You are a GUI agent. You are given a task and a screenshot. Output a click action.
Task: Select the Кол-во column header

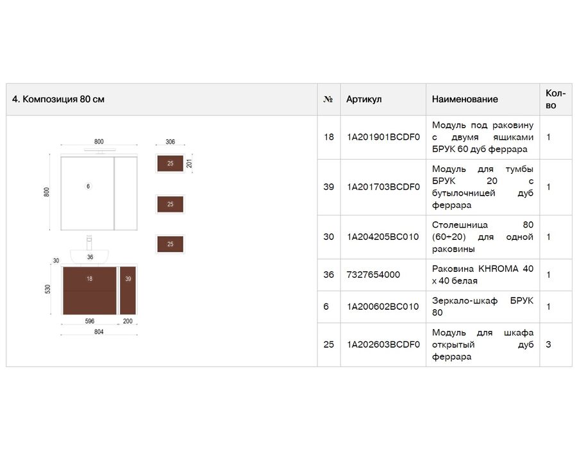[555, 99]
